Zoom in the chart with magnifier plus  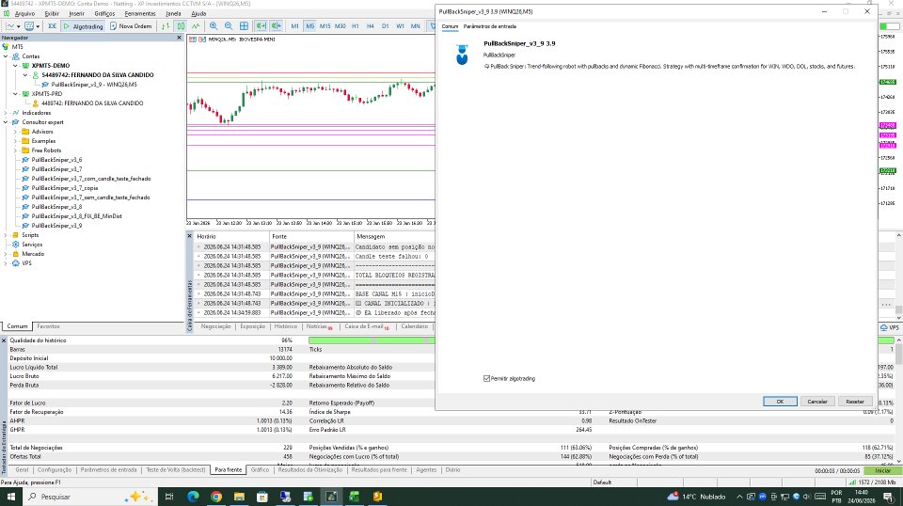point(214,26)
